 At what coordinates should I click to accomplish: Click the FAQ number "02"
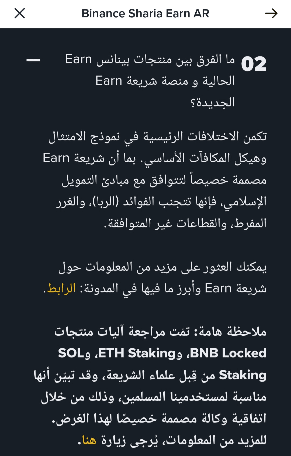pos(254,64)
